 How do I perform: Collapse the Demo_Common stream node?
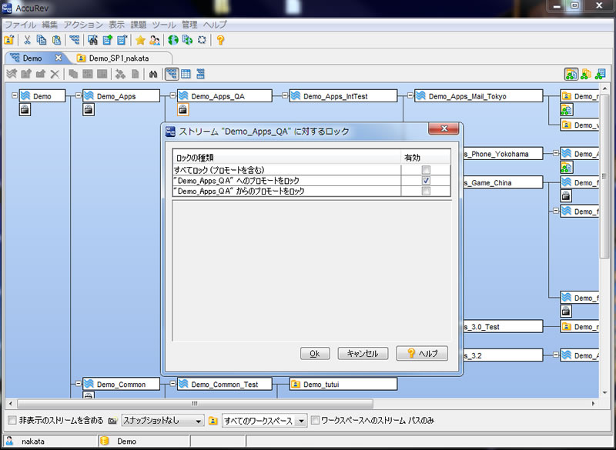point(79,383)
